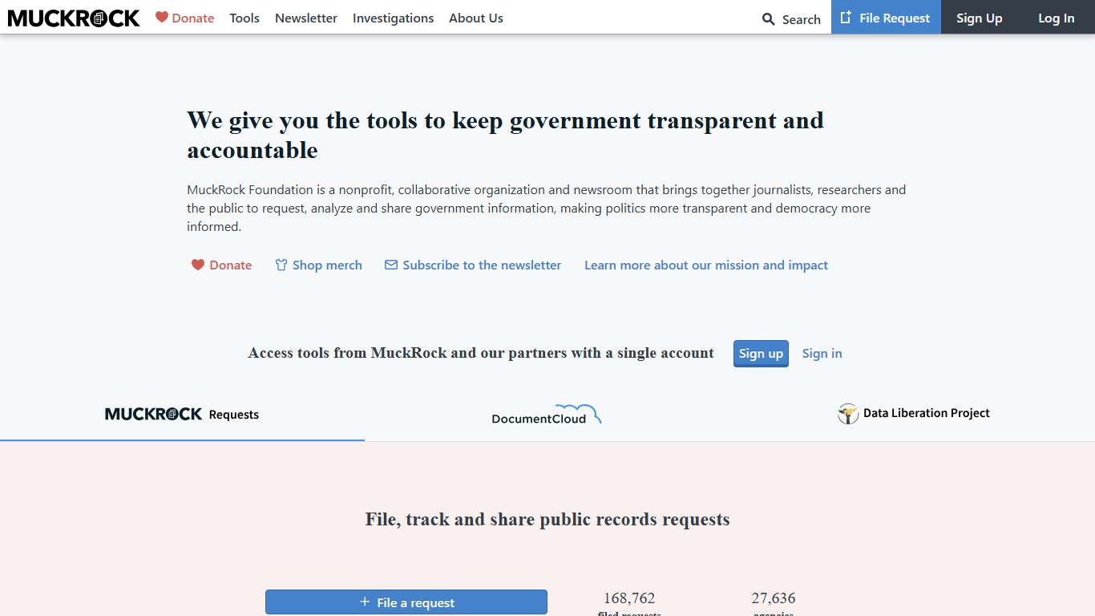Go to Newsletter in top navigation
Screen dimensions: 1095x616
click(x=306, y=18)
